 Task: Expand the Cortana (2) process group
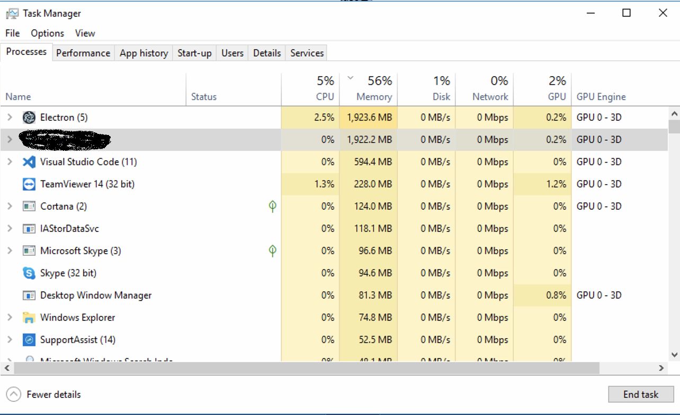[x=10, y=206]
